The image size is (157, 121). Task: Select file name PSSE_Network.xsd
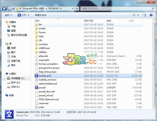click(49, 99)
